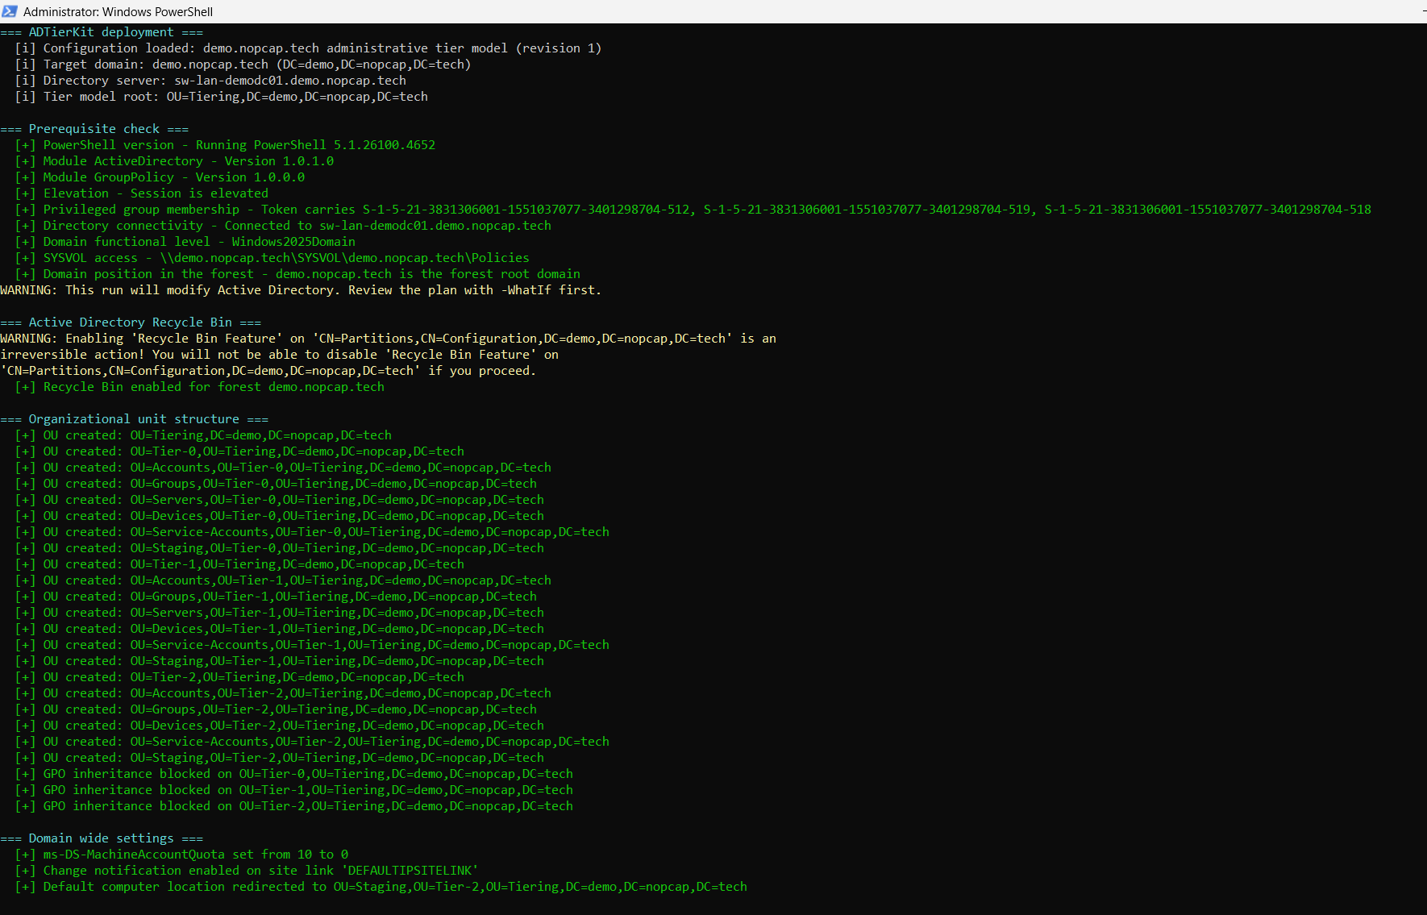Click the 'ms-DS-MachineAccountQuota set from 10 to 0' line
The height and width of the screenshot is (915, 1427).
coord(181,855)
